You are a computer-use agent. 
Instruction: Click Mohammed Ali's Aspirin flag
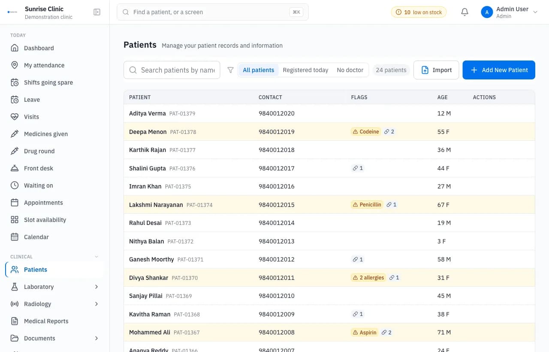[x=364, y=332]
